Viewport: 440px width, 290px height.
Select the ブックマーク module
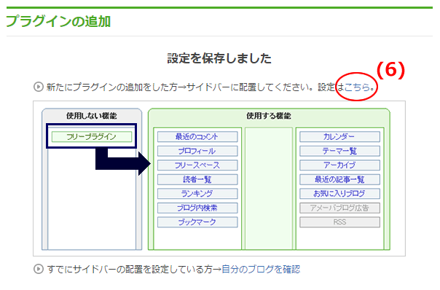(x=197, y=222)
